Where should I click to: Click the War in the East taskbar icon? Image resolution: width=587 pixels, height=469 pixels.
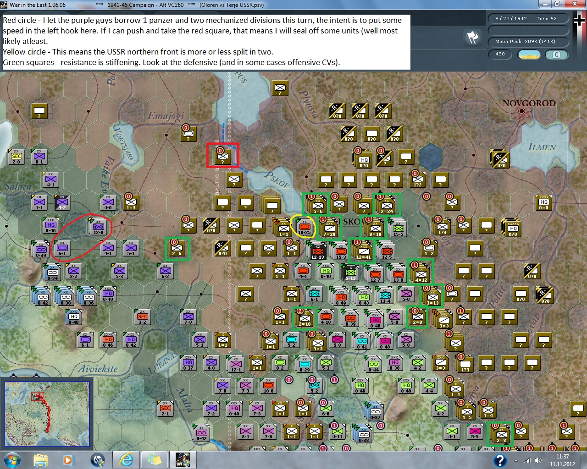[183, 460]
